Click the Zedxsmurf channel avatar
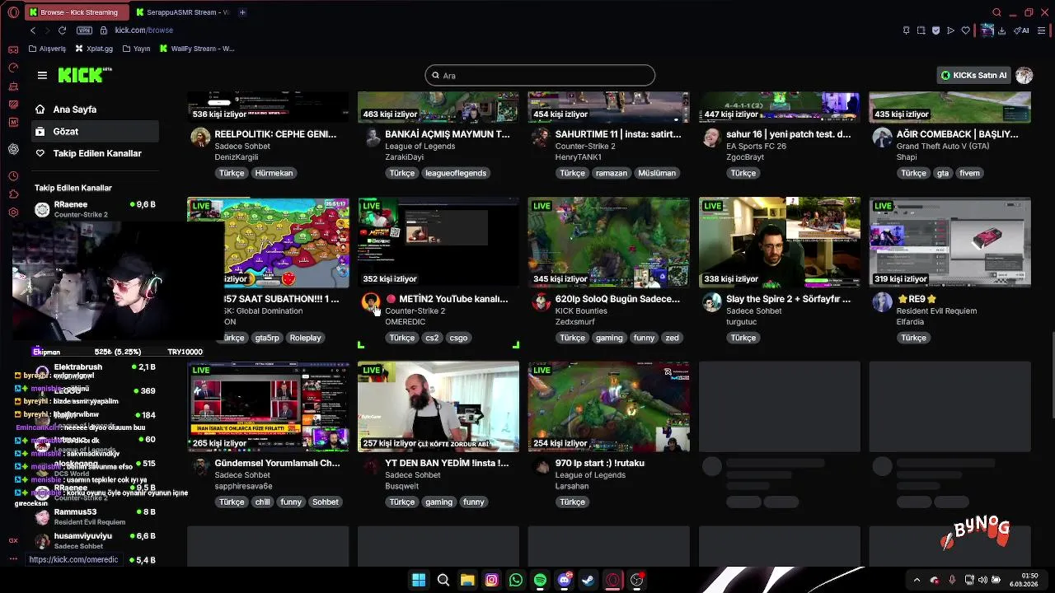1055x593 pixels. pos(541,301)
